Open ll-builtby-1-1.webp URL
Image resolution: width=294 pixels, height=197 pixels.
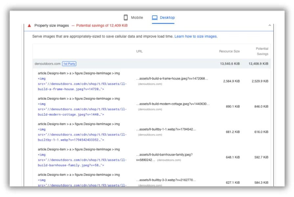click(166, 129)
